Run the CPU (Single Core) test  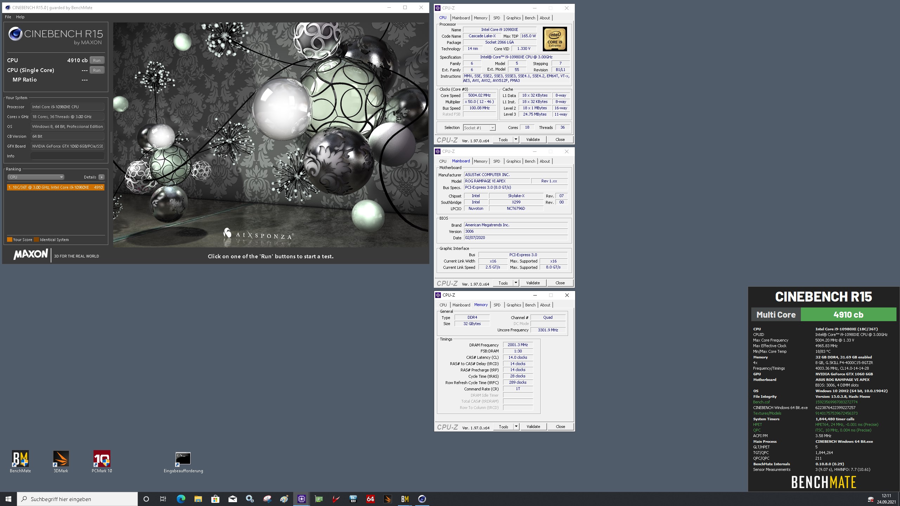coord(97,70)
